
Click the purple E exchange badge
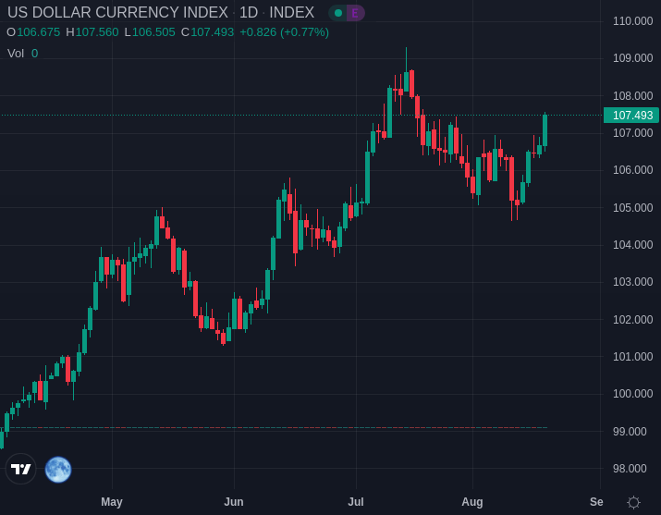(x=355, y=13)
